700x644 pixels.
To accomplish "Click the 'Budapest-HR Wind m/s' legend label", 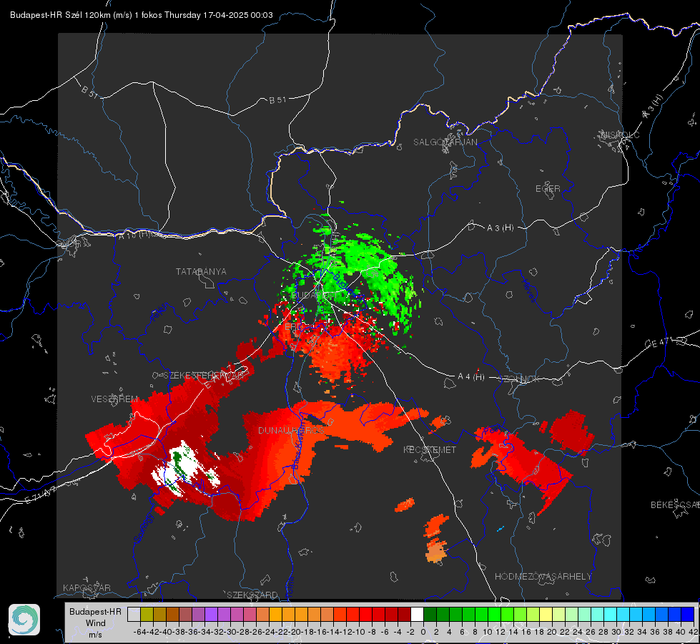I will coord(95,623).
